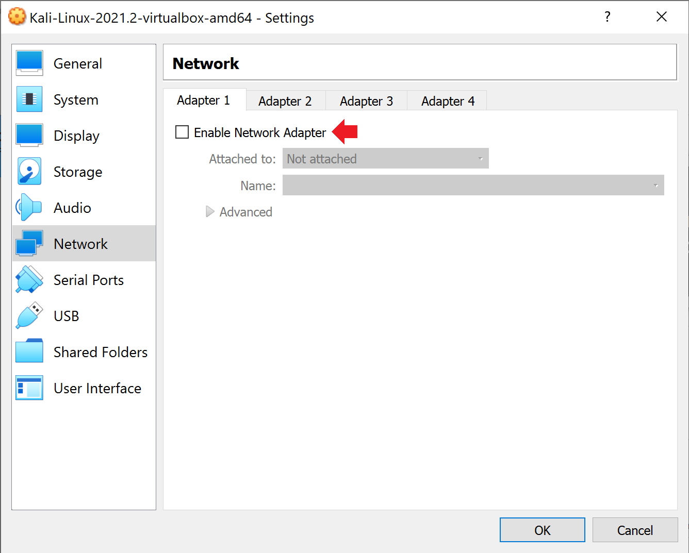Switch to the Adapter 2 tab
The width and height of the screenshot is (689, 553).
click(285, 100)
